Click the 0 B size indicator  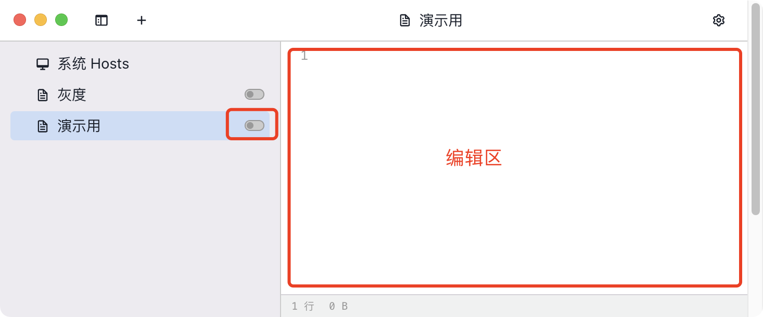338,307
